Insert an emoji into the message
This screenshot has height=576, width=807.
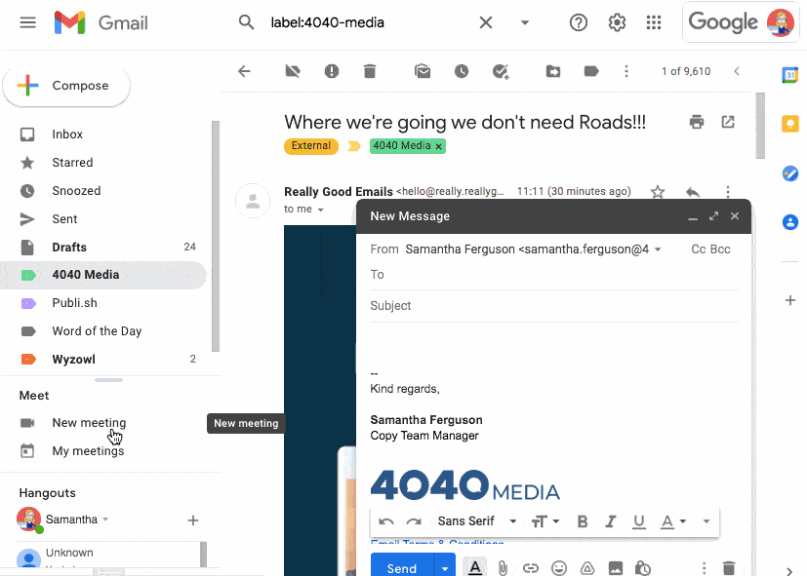[558, 567]
